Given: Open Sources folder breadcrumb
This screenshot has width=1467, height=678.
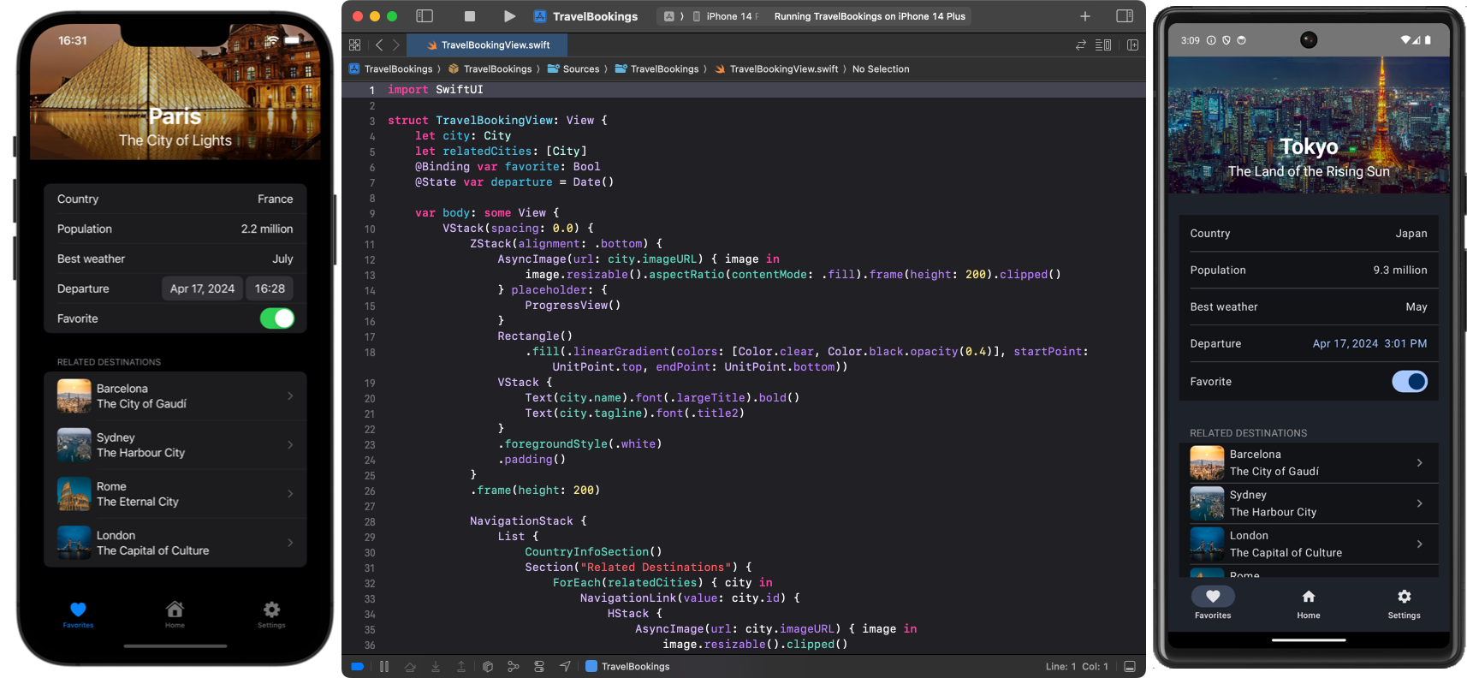Looking at the screenshot, I should coord(573,69).
